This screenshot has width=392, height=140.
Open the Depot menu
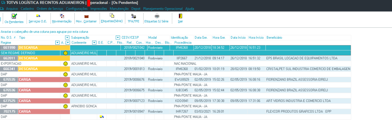pyautogui.click(x=136, y=9)
